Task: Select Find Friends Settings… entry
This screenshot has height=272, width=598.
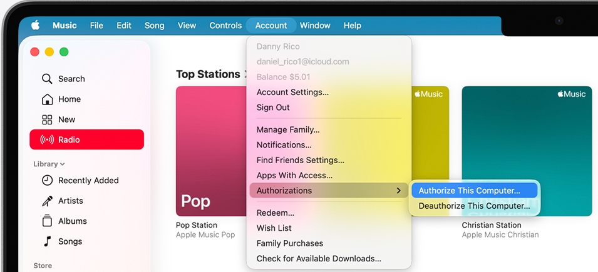Action: [x=329, y=160]
